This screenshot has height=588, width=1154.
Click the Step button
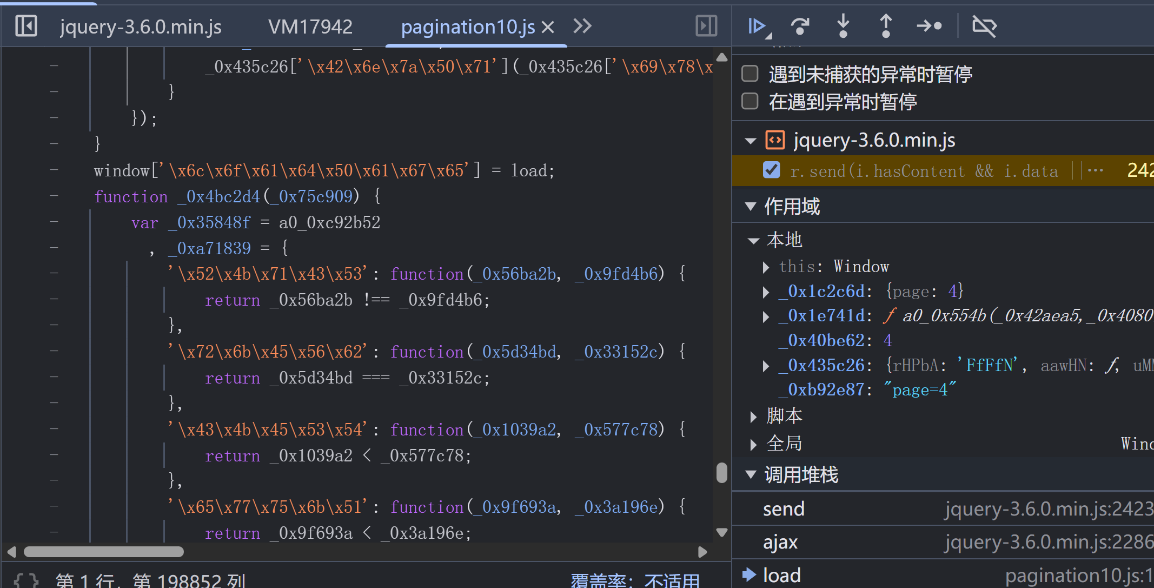[x=929, y=26]
